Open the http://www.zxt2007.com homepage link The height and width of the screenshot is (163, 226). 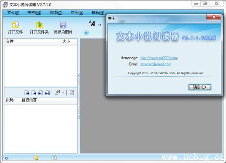159,58
